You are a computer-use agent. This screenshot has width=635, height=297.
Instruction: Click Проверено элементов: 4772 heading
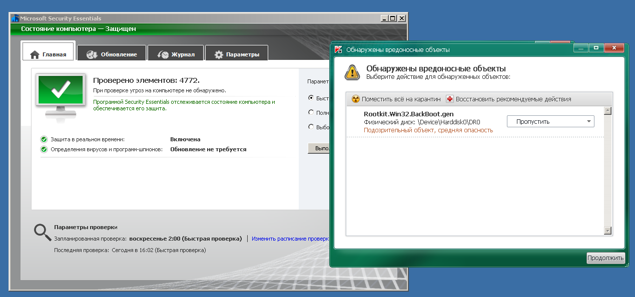tap(147, 80)
